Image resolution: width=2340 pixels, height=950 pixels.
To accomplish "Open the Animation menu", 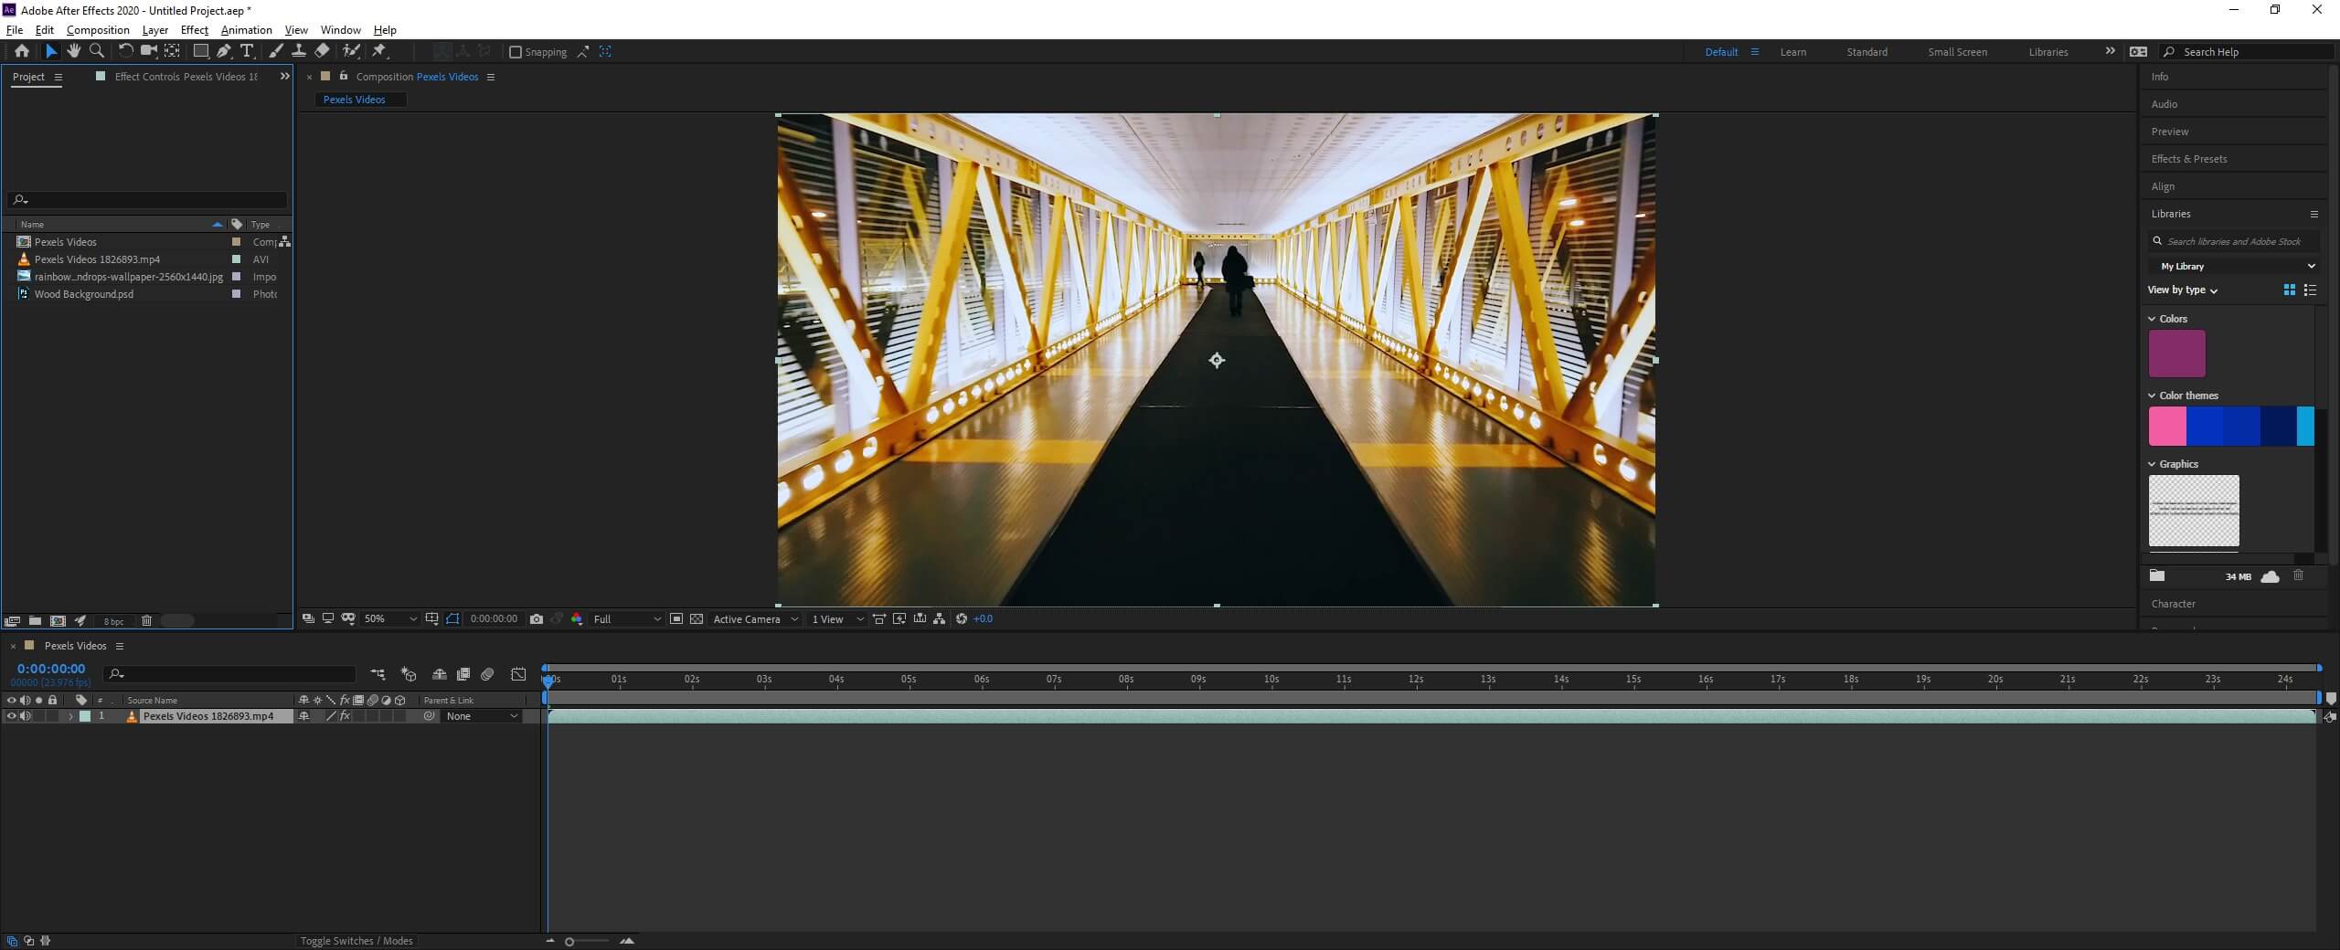I will 246,30.
